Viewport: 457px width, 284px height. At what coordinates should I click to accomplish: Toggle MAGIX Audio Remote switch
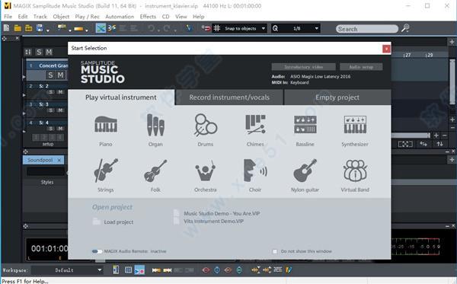pos(97,251)
